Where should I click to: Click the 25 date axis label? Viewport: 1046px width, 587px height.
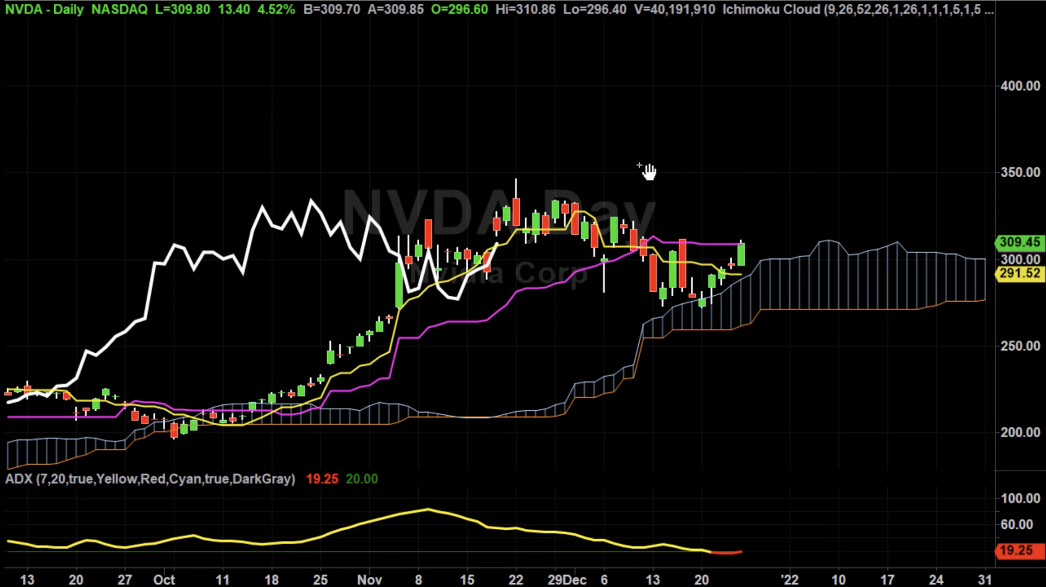click(320, 580)
